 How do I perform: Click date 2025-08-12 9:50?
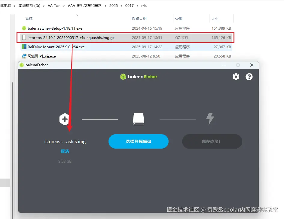pyautogui.click(x=146, y=56)
